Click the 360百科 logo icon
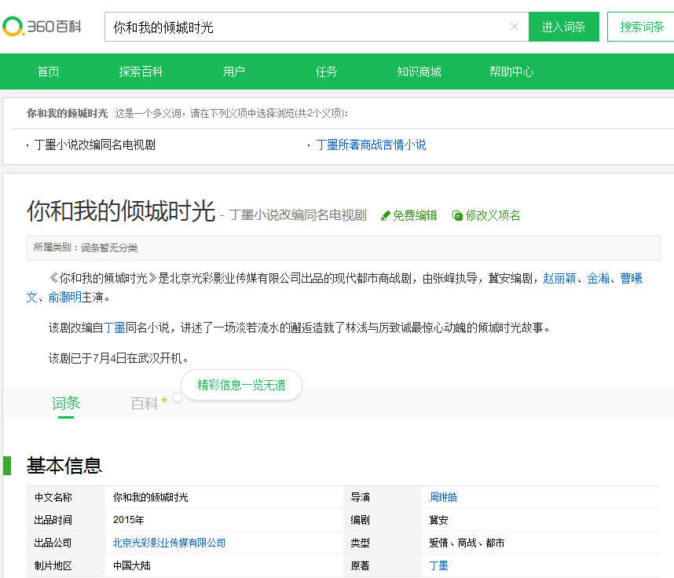Viewport: 674px width, 578px height. pyautogui.click(x=13, y=25)
